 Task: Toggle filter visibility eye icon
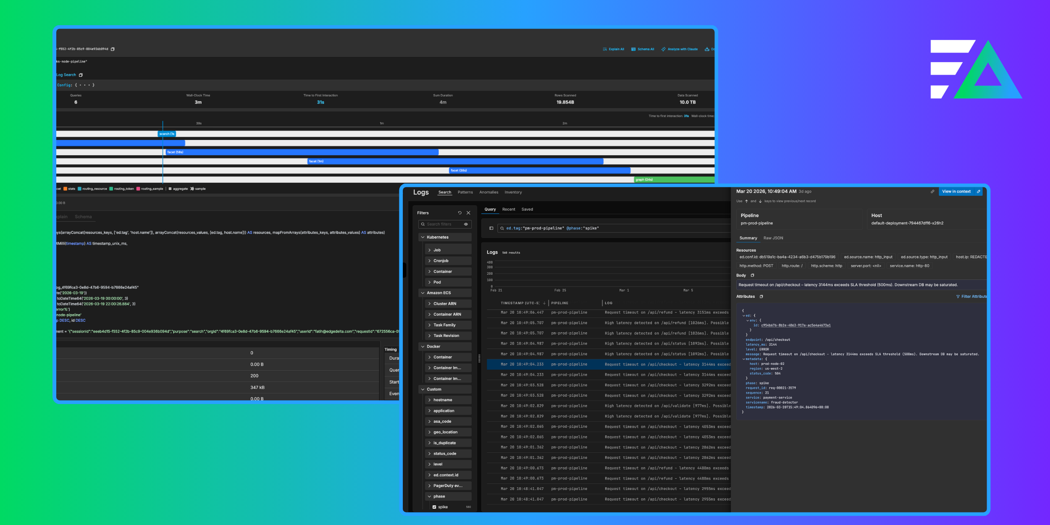click(x=466, y=224)
